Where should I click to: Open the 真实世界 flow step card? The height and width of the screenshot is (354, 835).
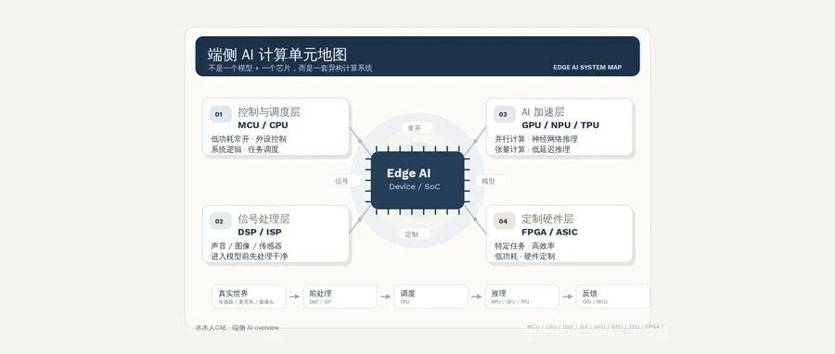(x=249, y=297)
